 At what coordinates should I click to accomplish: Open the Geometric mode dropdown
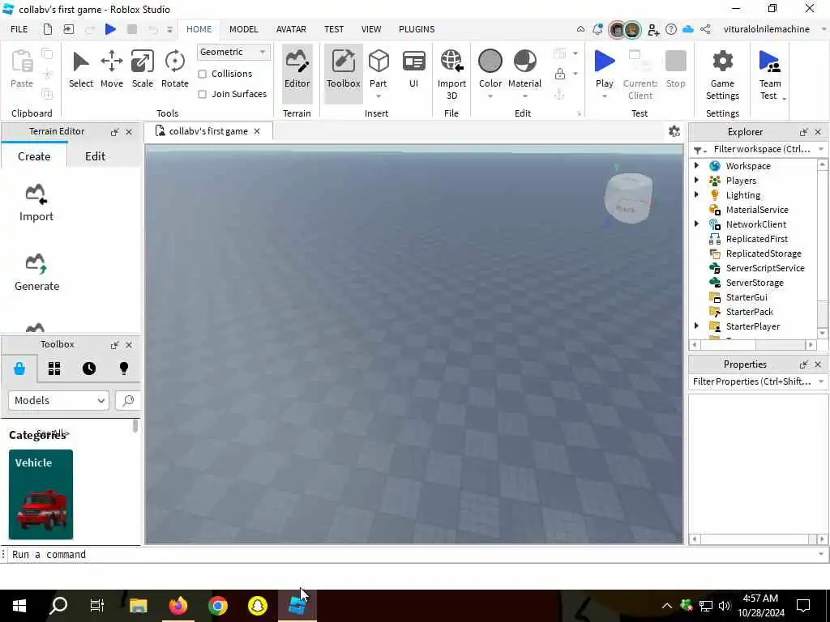coord(233,52)
